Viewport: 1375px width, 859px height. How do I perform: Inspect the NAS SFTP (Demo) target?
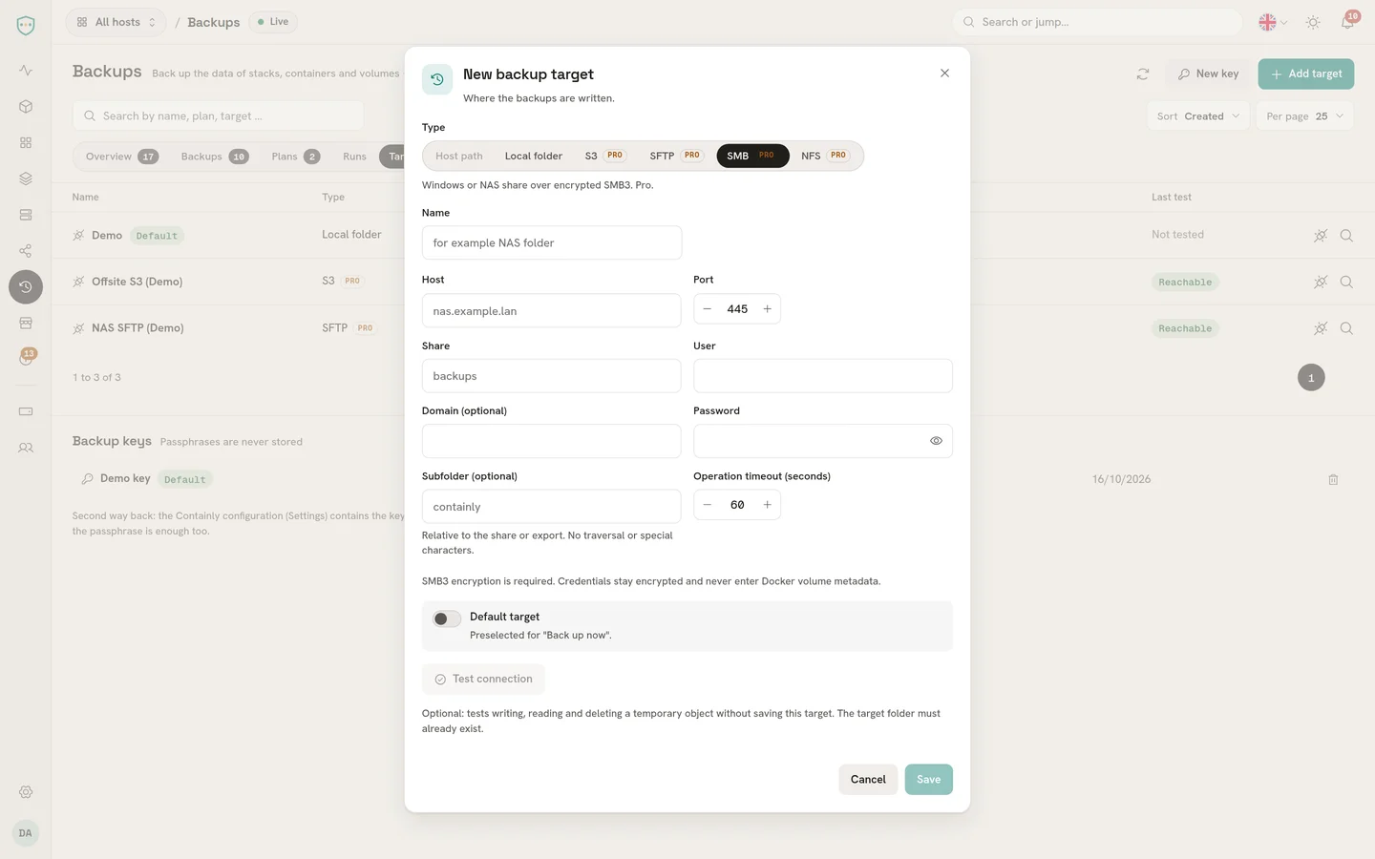coord(1346,328)
